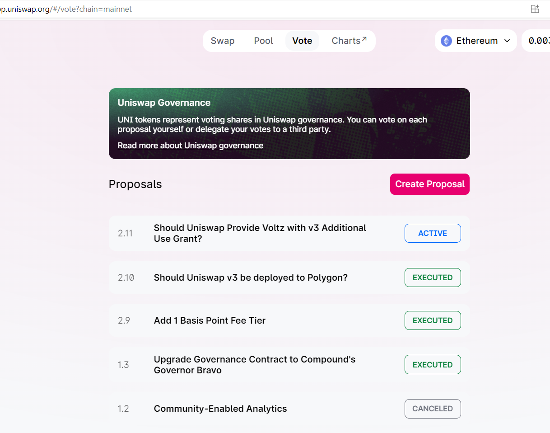Click the Ethereum logo icon
550x433 pixels.
(446, 41)
